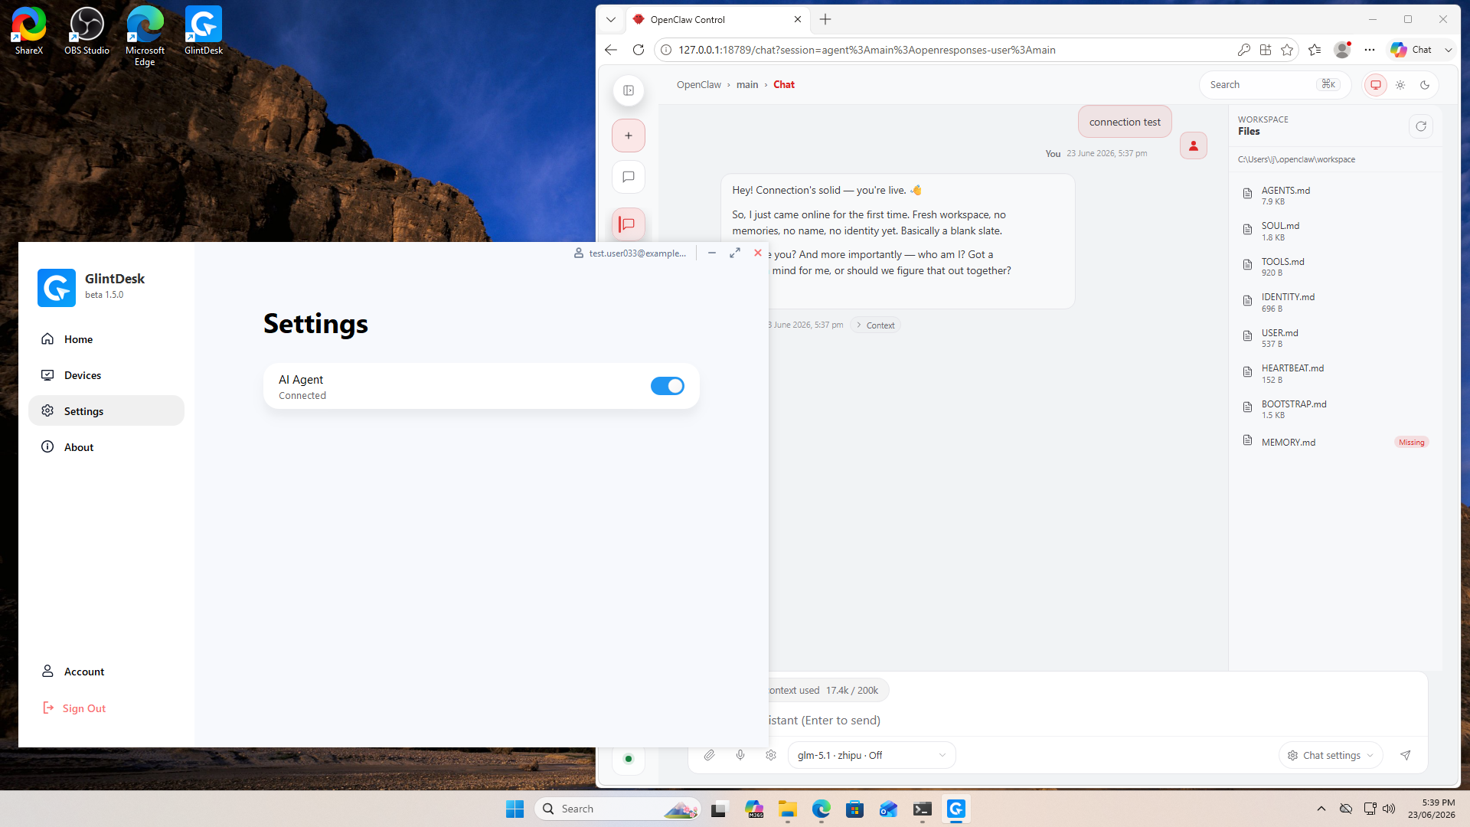The image size is (1470, 827).
Task: Open About page in GlintDesk
Action: coord(106,447)
